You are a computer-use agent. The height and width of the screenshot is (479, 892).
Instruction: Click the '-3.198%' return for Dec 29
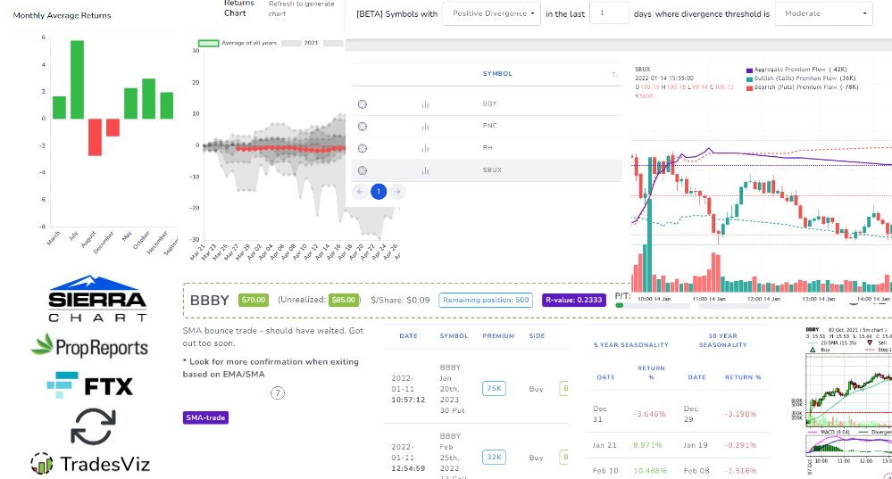point(741,414)
